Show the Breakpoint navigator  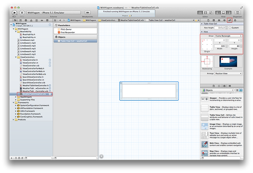pyautogui.click(x=42, y=20)
